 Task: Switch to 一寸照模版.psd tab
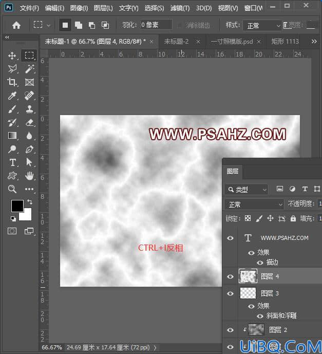[232, 42]
